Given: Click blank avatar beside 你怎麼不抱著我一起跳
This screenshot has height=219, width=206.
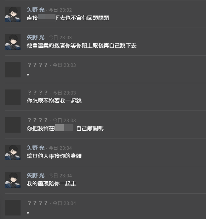Looking at the screenshot, I should tap(13, 97).
